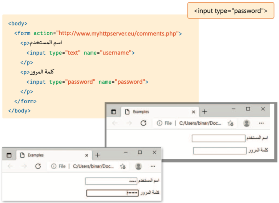
Task: View site info icon in upper browser
Action: [159, 123]
